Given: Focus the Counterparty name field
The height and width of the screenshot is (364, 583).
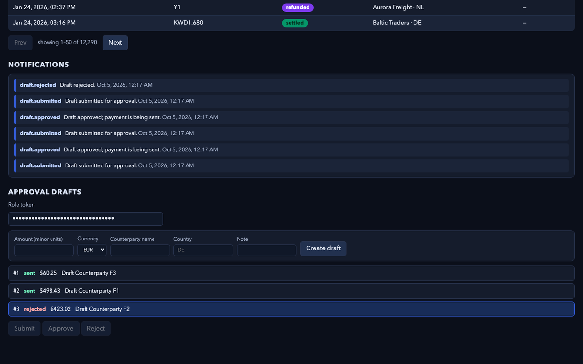Looking at the screenshot, I should tap(140, 250).
